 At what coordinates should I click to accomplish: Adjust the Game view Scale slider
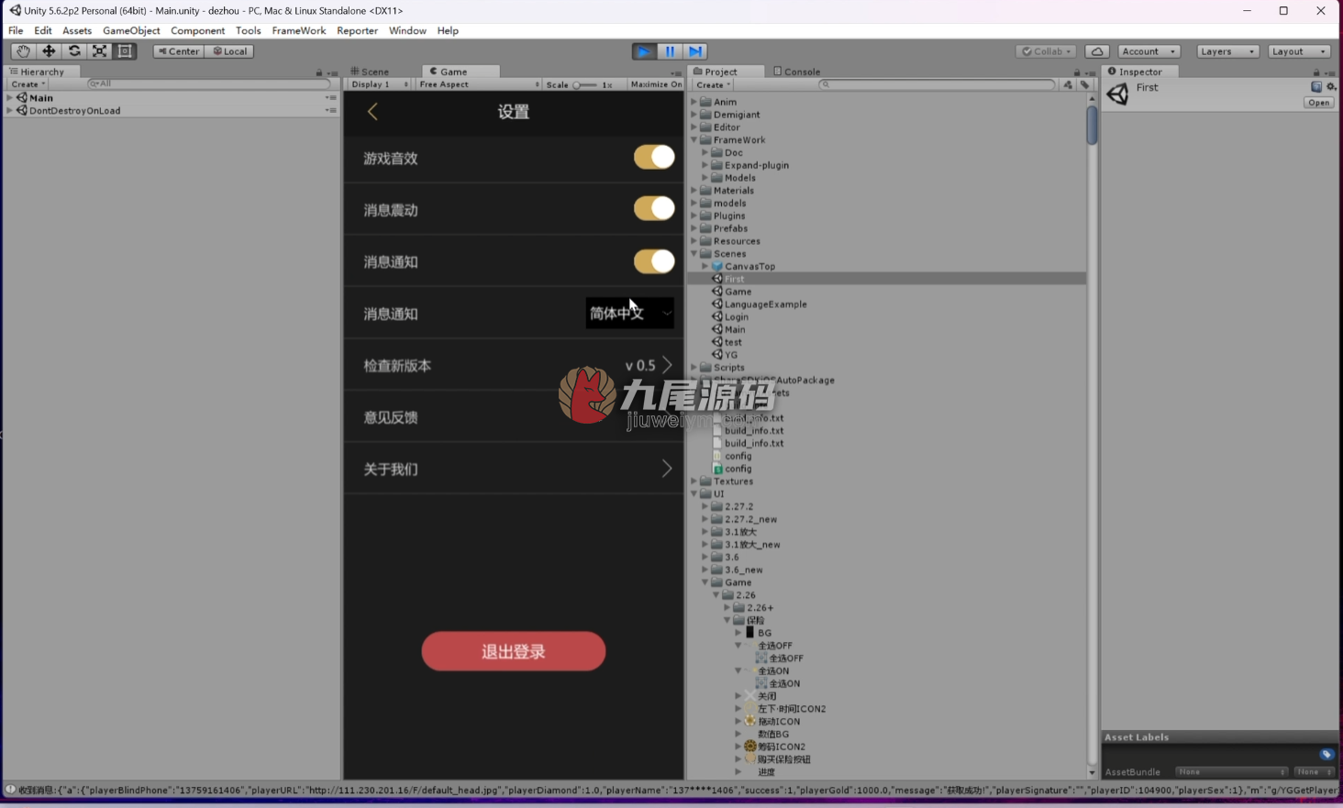[583, 84]
